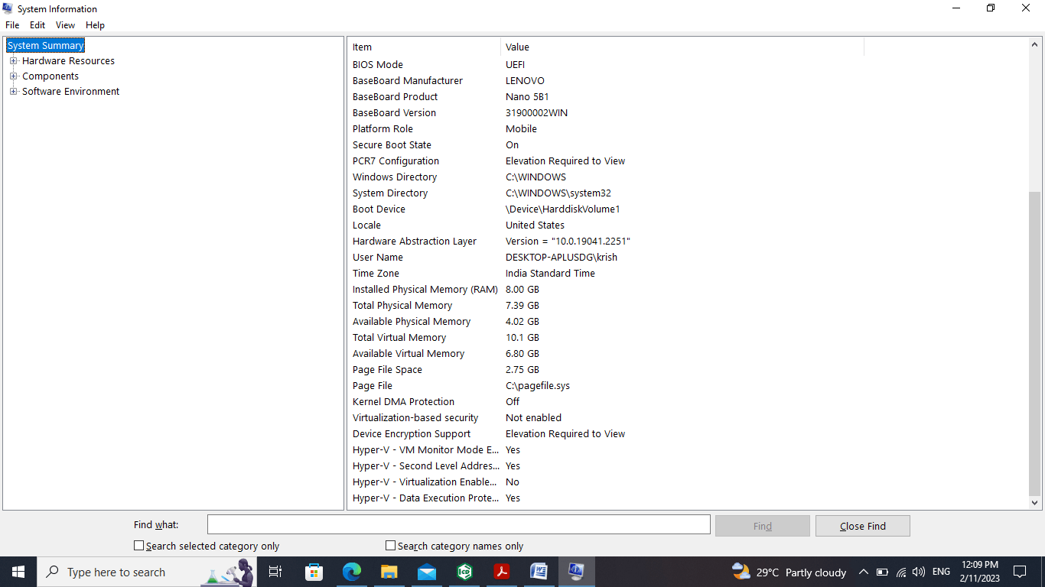This screenshot has width=1045, height=587.
Task: Click the Item column header
Action: [x=425, y=47]
